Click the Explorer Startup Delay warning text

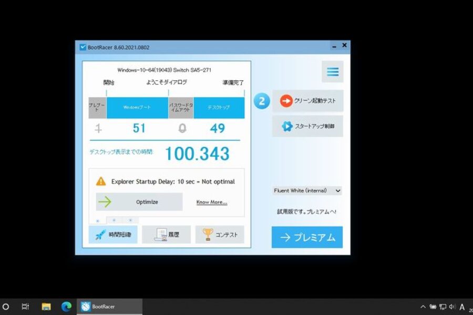click(173, 182)
